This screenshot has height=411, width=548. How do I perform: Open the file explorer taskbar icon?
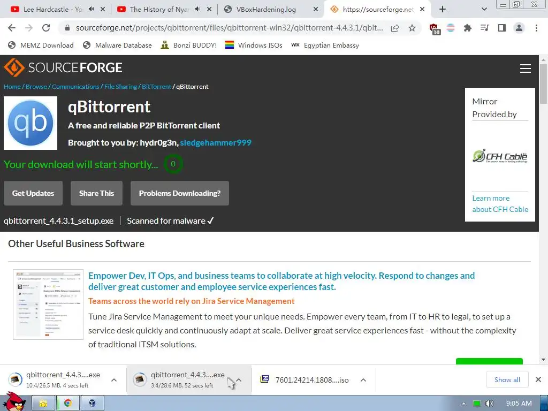point(43,404)
